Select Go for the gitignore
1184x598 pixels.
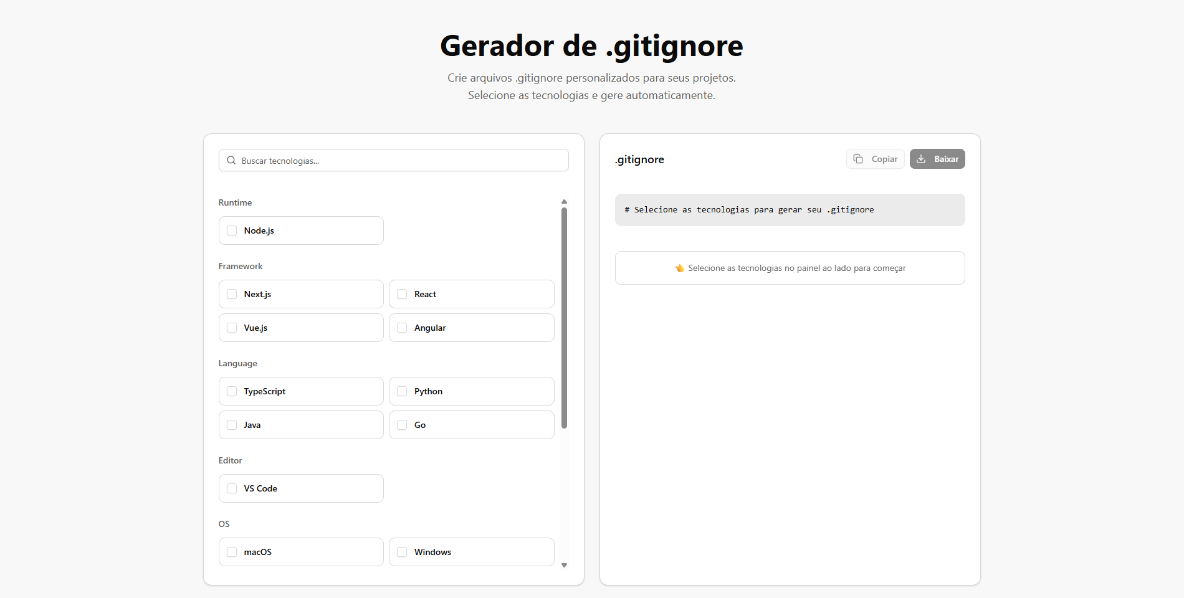pos(402,425)
